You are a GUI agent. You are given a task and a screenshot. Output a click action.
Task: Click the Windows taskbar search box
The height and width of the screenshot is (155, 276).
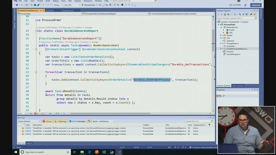(45, 152)
